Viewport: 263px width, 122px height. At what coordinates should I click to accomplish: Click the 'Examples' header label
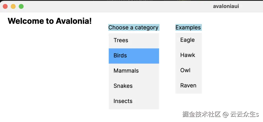[x=188, y=27]
